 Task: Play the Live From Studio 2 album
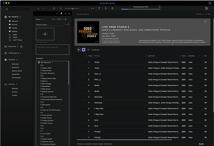point(79,50)
